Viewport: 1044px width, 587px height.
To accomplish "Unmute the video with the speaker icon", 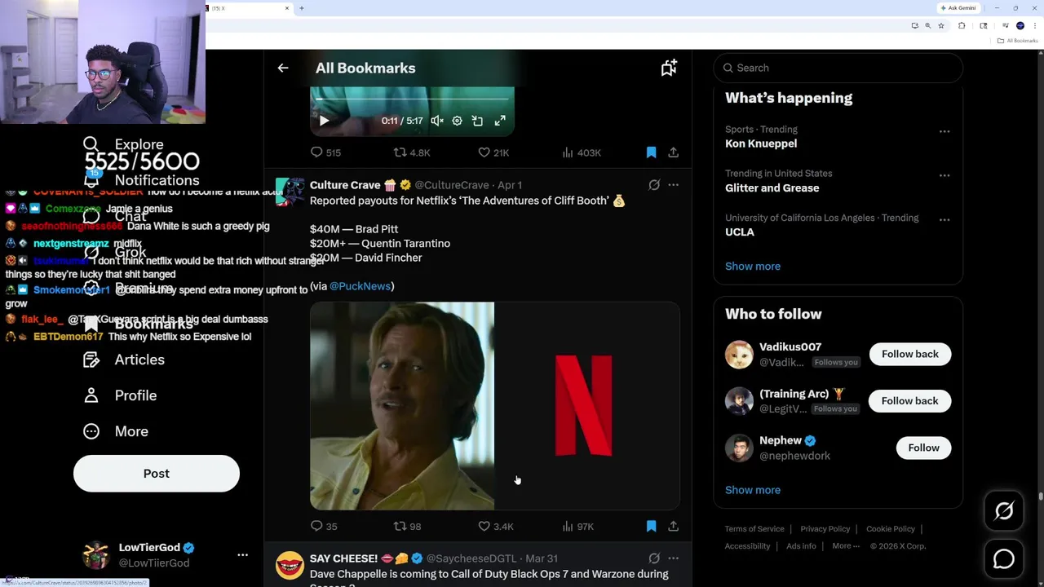I will 437,121.
